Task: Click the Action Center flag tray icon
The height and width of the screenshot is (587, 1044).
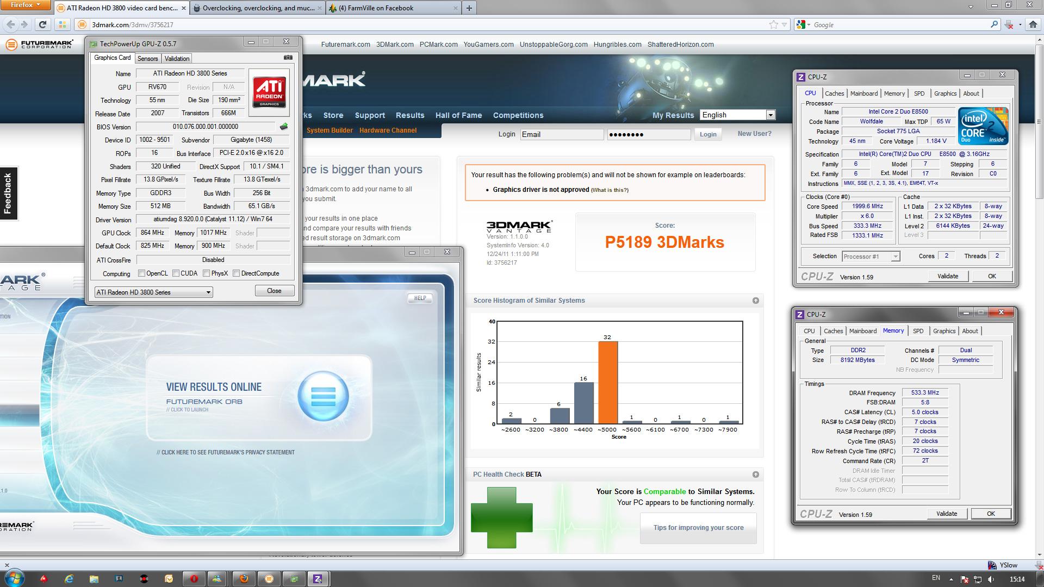Action: 965,579
